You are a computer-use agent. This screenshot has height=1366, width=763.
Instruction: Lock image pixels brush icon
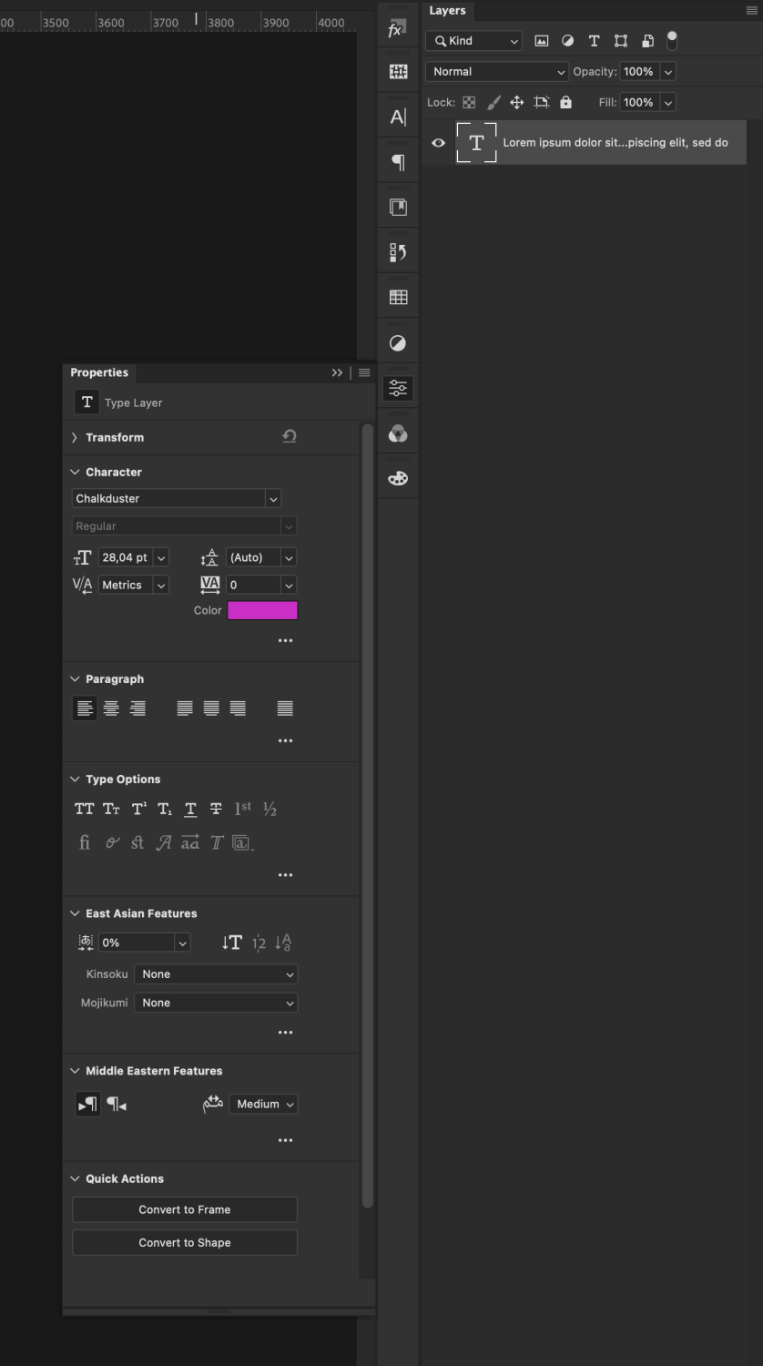tap(493, 103)
